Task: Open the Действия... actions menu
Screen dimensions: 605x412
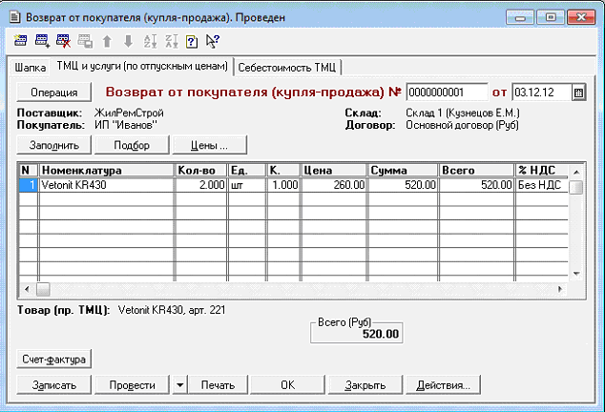Action: pos(444,385)
